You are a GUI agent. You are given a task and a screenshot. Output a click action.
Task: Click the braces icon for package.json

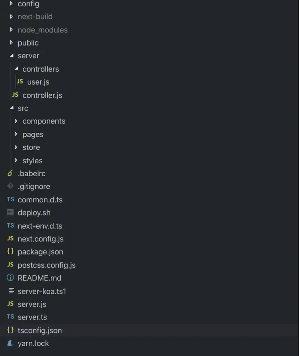point(10,252)
